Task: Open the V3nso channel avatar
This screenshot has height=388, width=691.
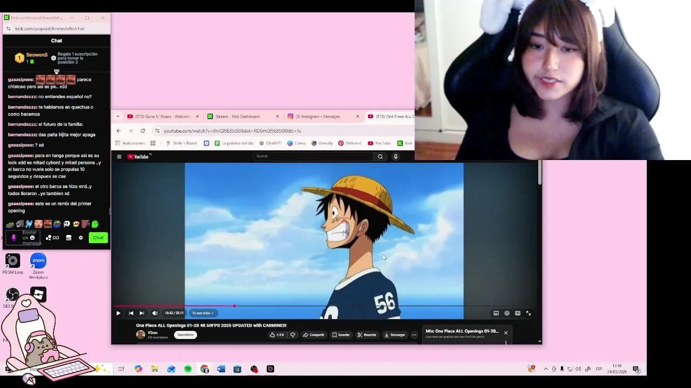Action: tap(140, 335)
